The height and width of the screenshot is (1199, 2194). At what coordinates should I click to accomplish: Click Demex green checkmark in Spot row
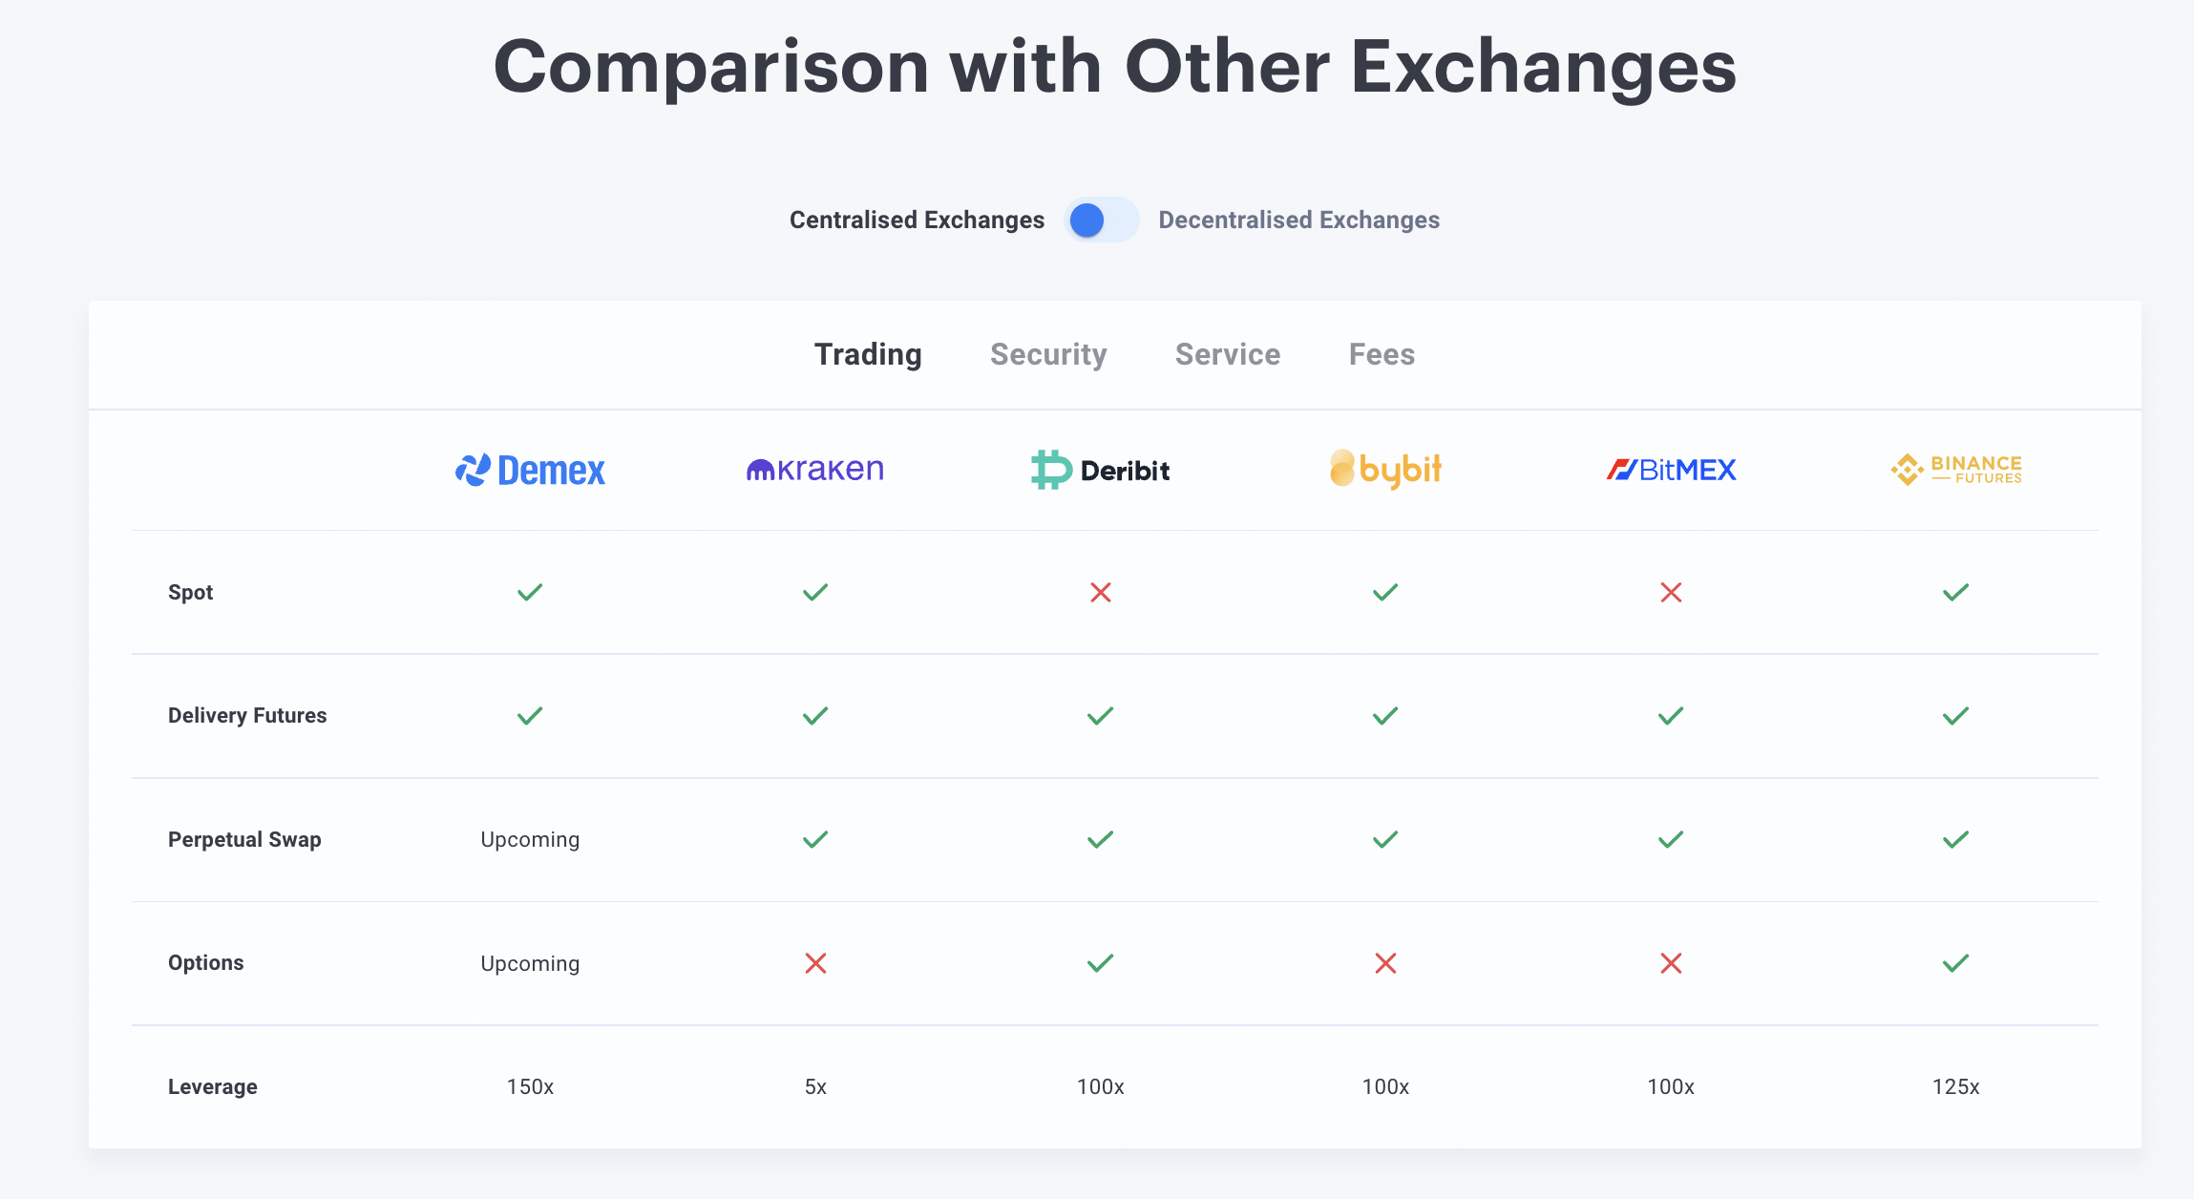(530, 593)
